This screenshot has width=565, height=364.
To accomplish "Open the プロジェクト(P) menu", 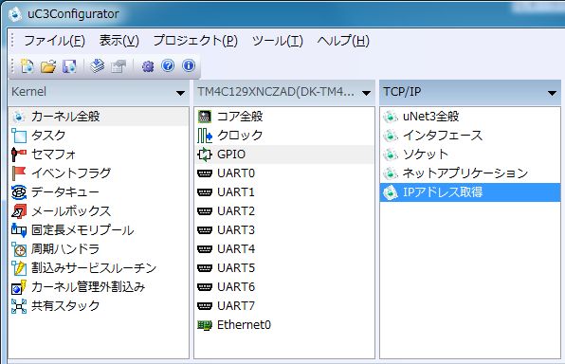I will 195,41.
